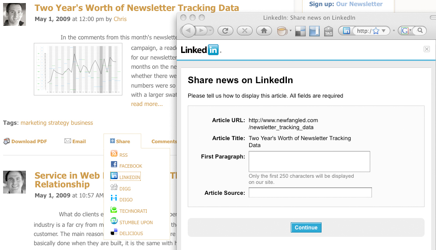Screen dimensions: 436x250
Task: Click the RSS feed share icon
Action: coord(114,153)
